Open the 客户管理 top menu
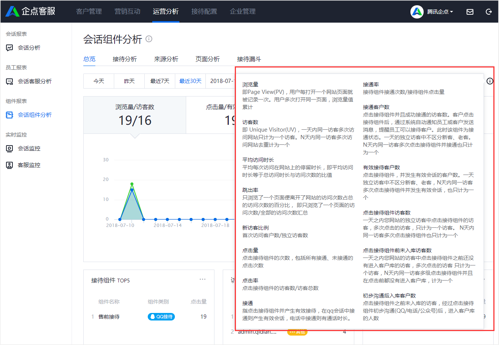The width and height of the screenshot is (499, 345). coord(89,11)
